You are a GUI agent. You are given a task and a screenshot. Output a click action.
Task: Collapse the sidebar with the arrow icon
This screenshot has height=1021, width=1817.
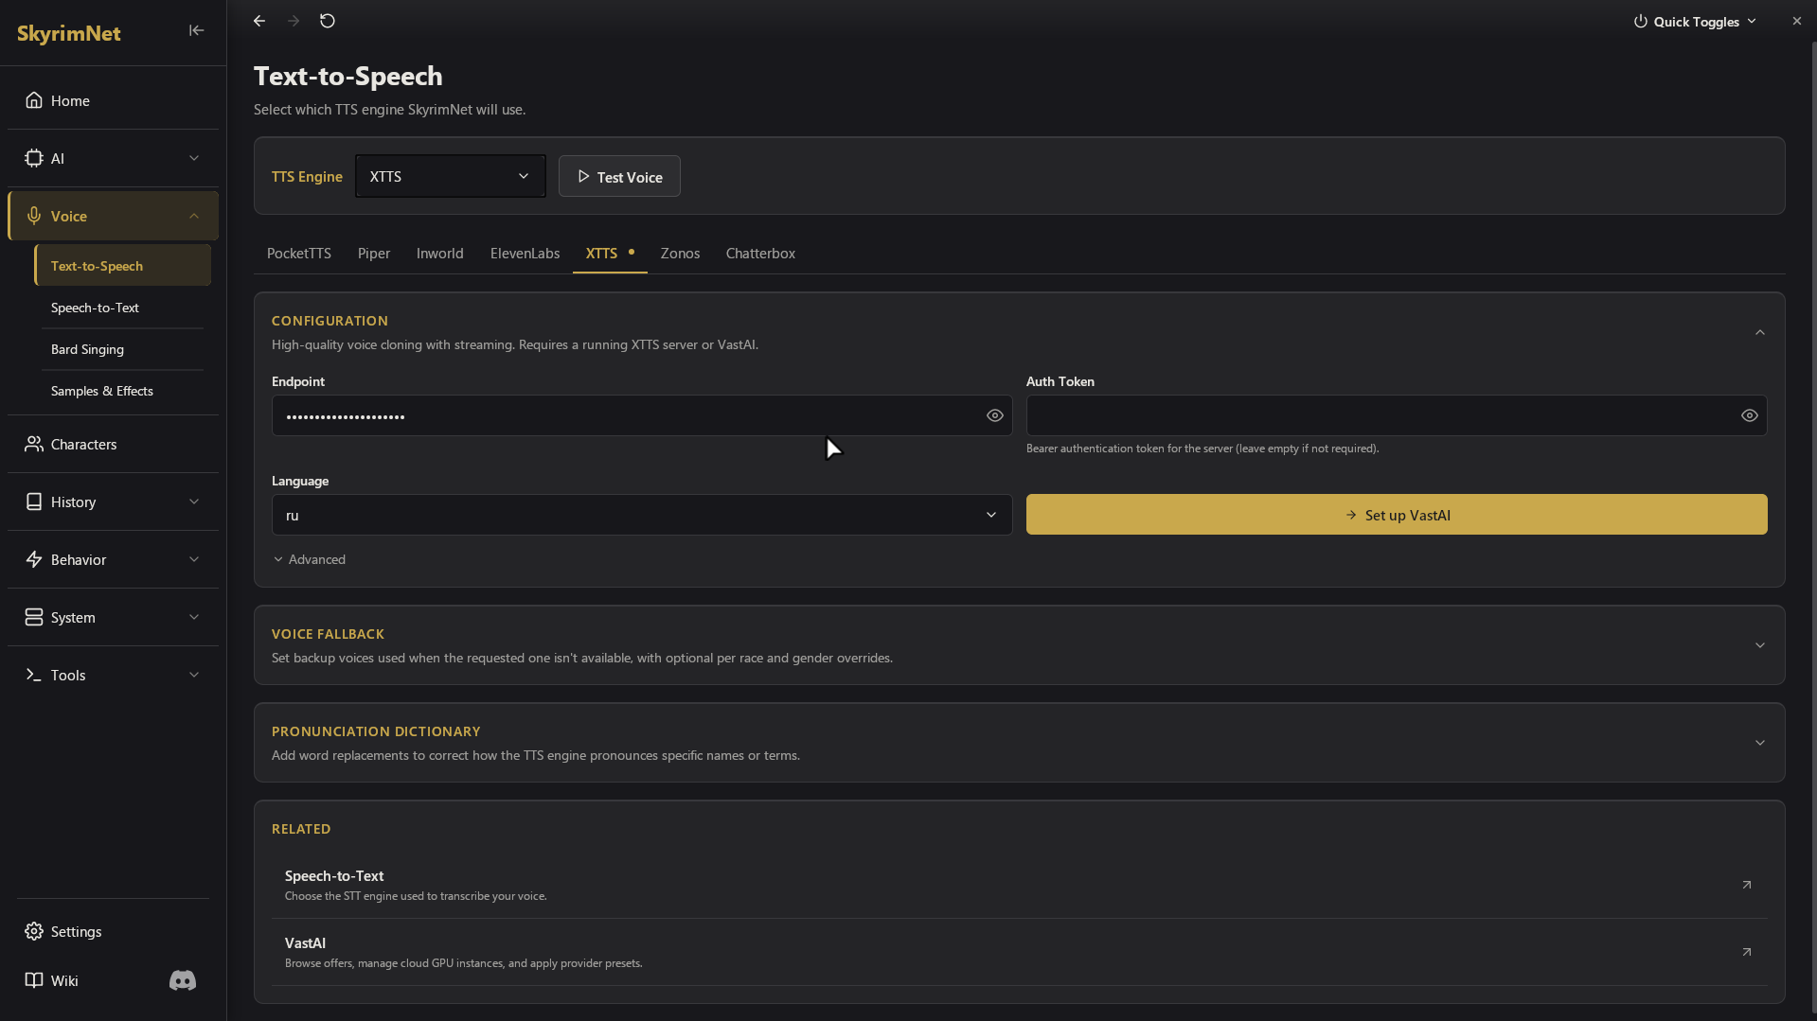196,30
